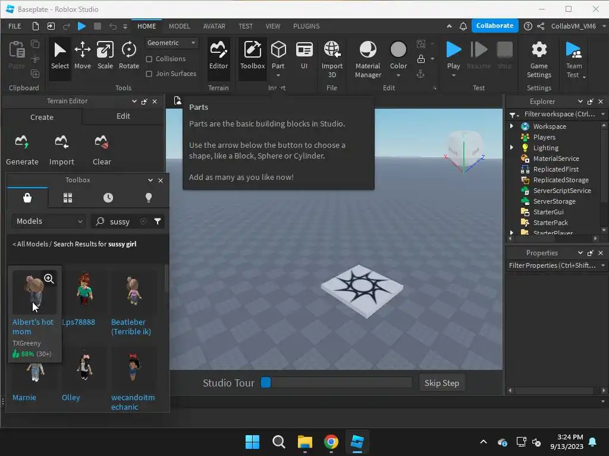
Task: Open Windows Start menu
Action: pos(252,442)
